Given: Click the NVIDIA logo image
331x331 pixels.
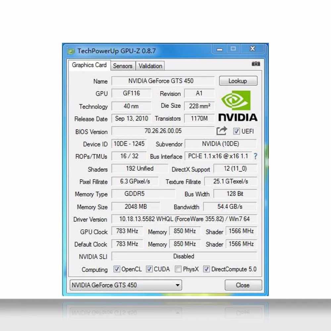Looking at the screenshot, I should click(x=238, y=106).
